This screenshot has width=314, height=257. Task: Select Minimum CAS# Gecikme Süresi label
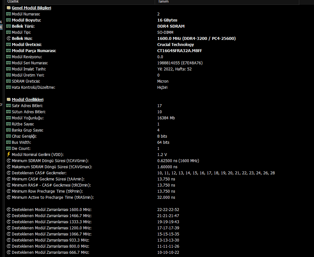click(x=48, y=179)
